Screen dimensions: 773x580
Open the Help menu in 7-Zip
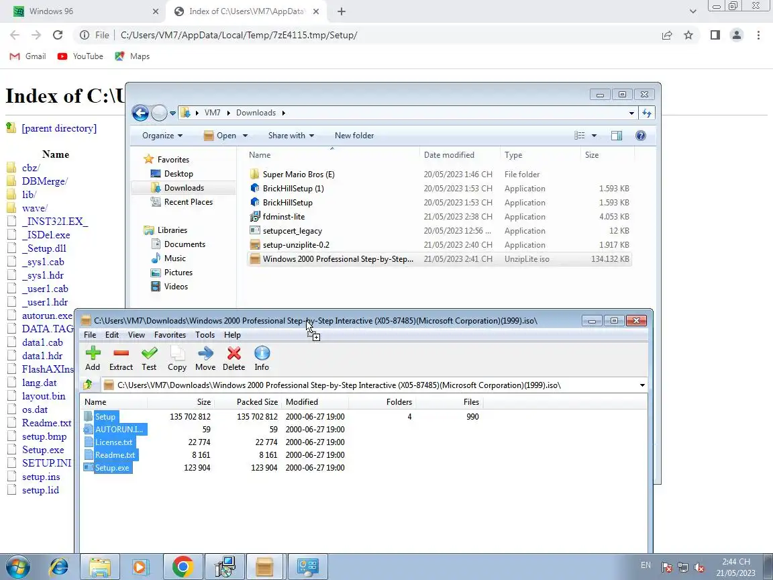[x=232, y=335]
